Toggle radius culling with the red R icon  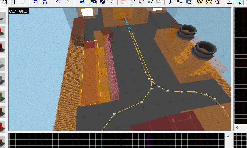(x=218, y=2)
